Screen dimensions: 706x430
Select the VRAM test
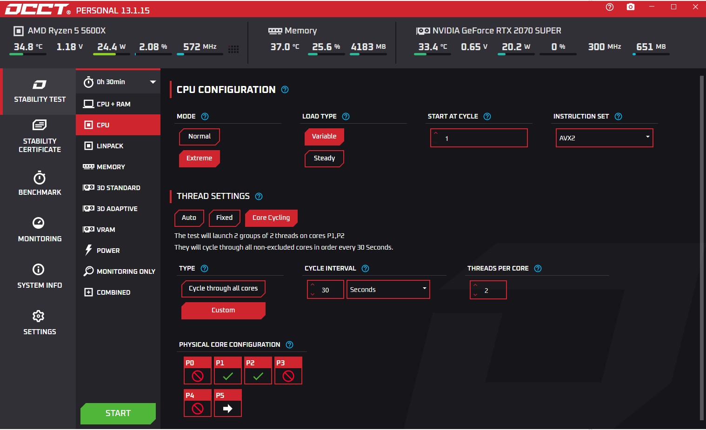(x=118, y=230)
